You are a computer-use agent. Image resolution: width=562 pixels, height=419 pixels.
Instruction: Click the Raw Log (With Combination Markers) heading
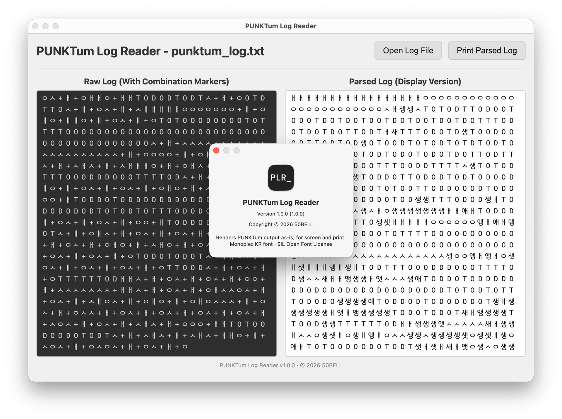156,82
